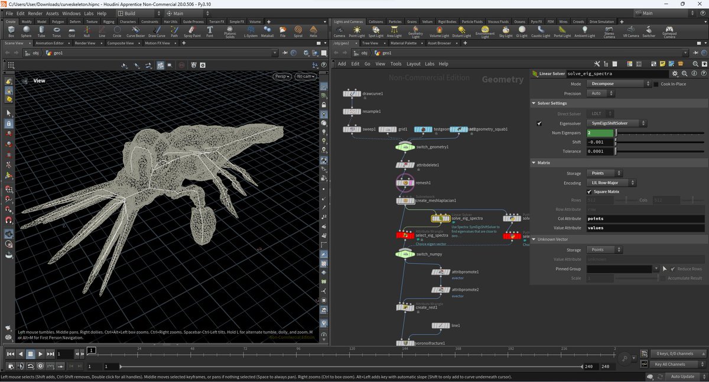Add a Gamepad Camera from shelf
Viewport: 709px width, 382px height.
[x=669, y=33]
